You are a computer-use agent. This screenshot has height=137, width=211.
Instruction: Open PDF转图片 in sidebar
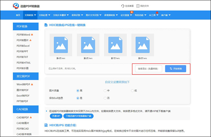click(23, 40)
